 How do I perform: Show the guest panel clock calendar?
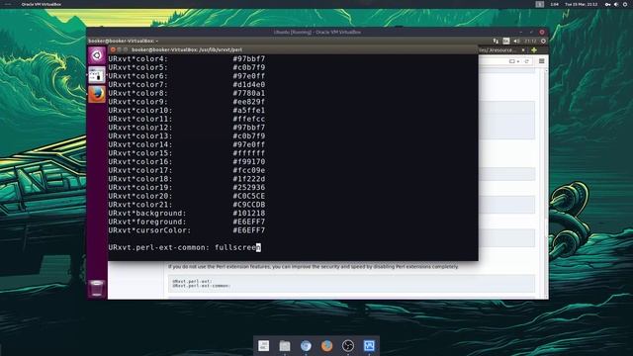point(530,41)
